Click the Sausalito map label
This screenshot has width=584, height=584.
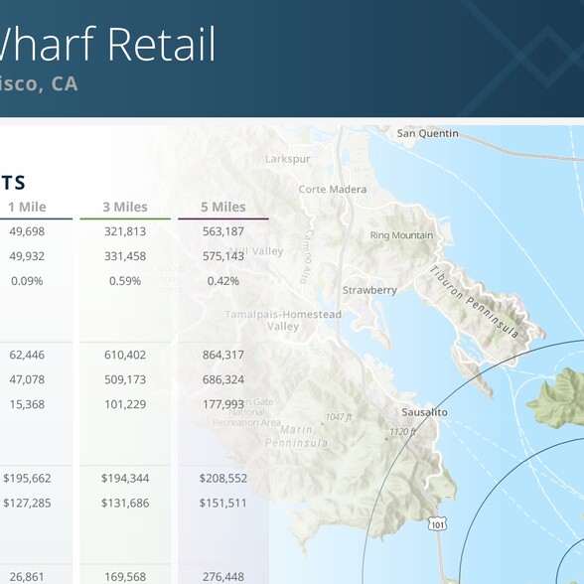[425, 412]
